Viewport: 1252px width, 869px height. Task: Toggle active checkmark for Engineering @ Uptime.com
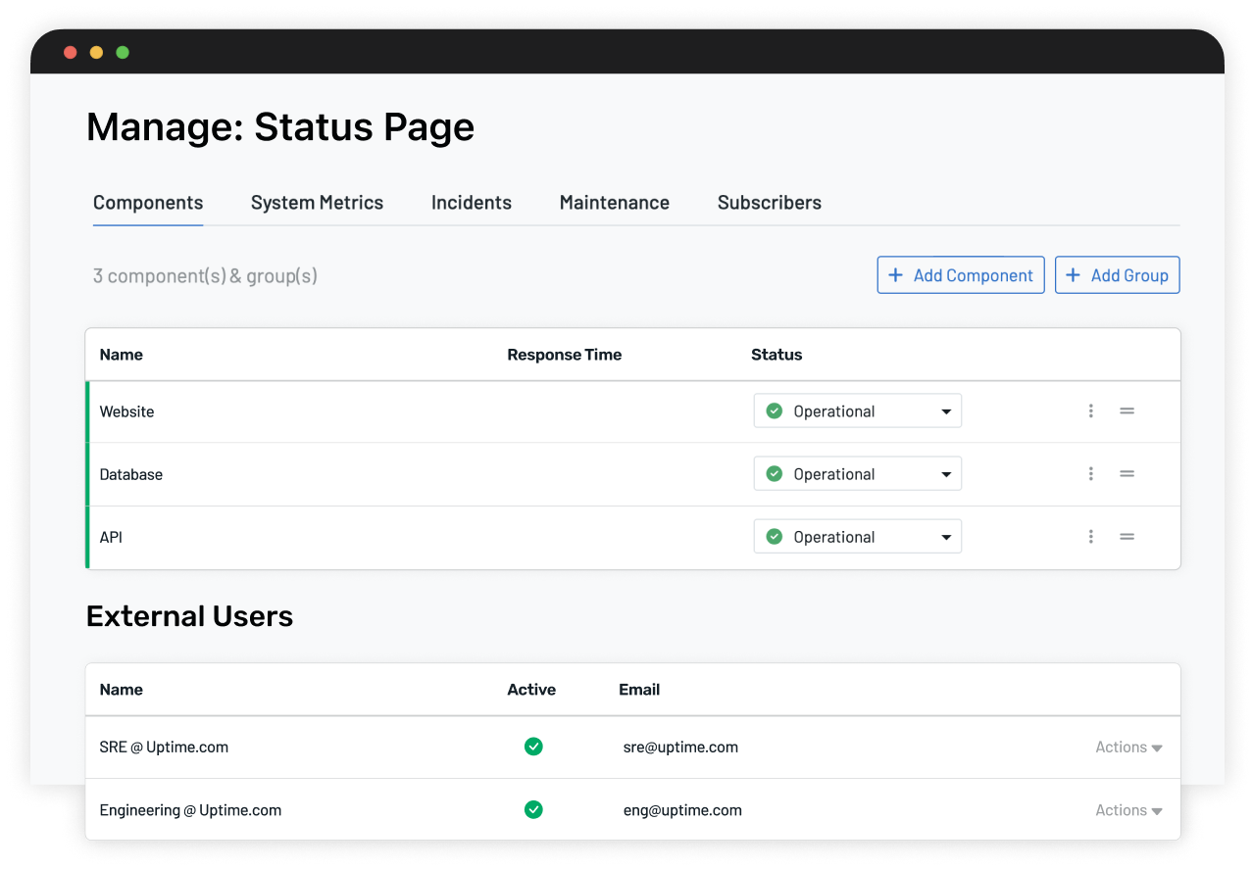533,810
